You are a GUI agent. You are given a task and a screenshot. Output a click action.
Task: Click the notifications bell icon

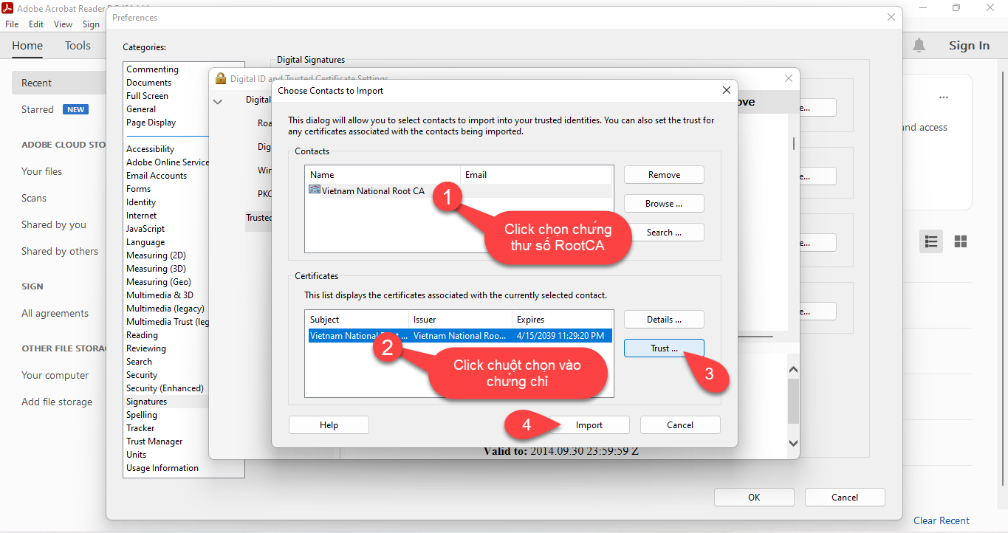919,46
